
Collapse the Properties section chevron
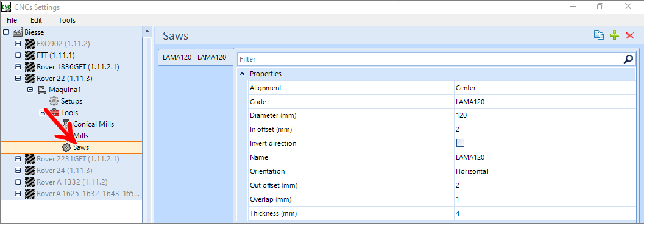point(242,74)
